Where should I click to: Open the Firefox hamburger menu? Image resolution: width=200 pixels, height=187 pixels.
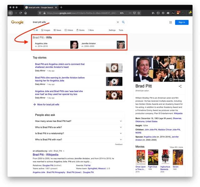(x=190, y=13)
